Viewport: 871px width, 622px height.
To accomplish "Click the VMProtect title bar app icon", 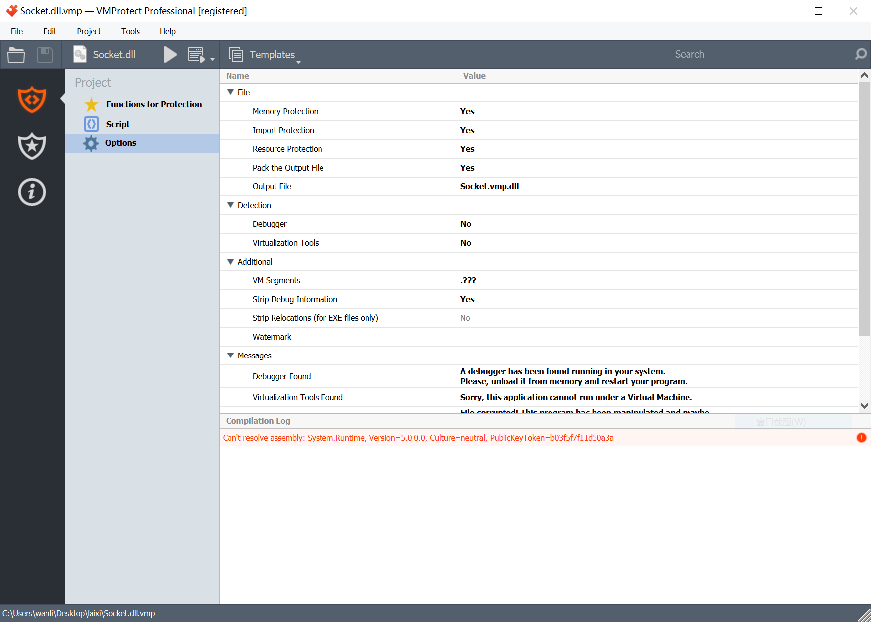I will 11,11.
